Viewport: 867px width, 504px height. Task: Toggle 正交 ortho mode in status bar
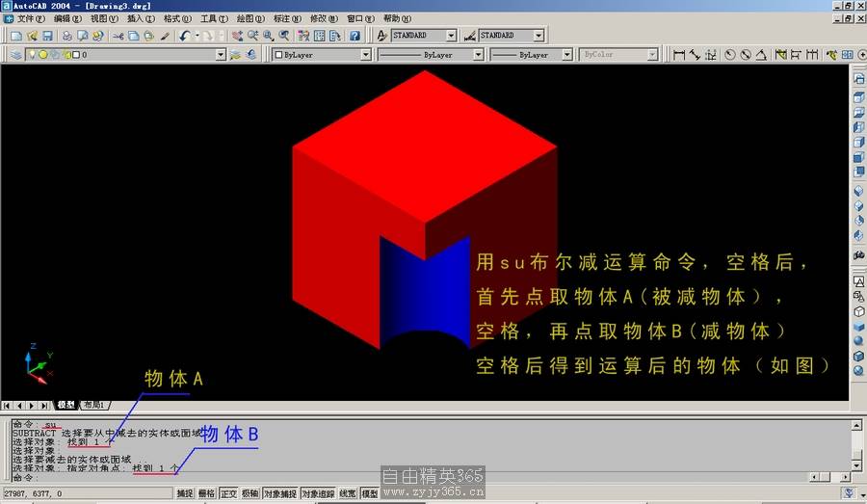click(x=228, y=493)
